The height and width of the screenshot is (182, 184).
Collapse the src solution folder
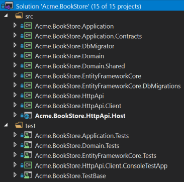6,16
